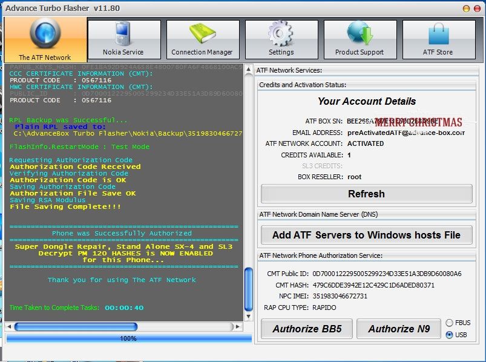Click the Nokia Service phone icon
The image size is (486, 362).
click(x=123, y=34)
